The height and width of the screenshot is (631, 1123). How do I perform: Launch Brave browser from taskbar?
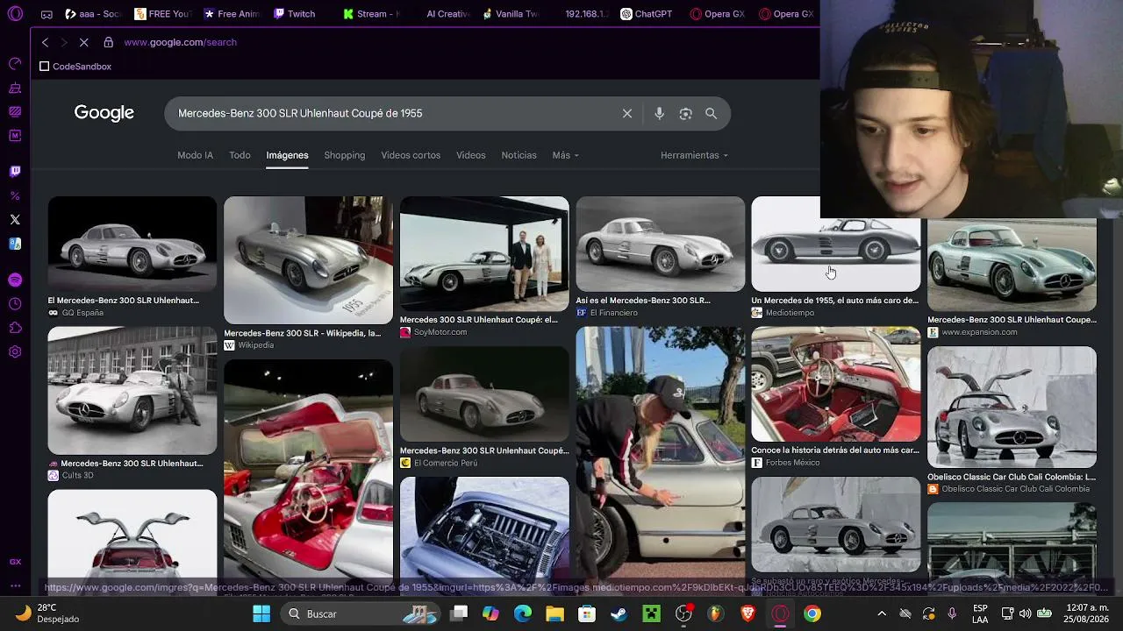(x=748, y=614)
